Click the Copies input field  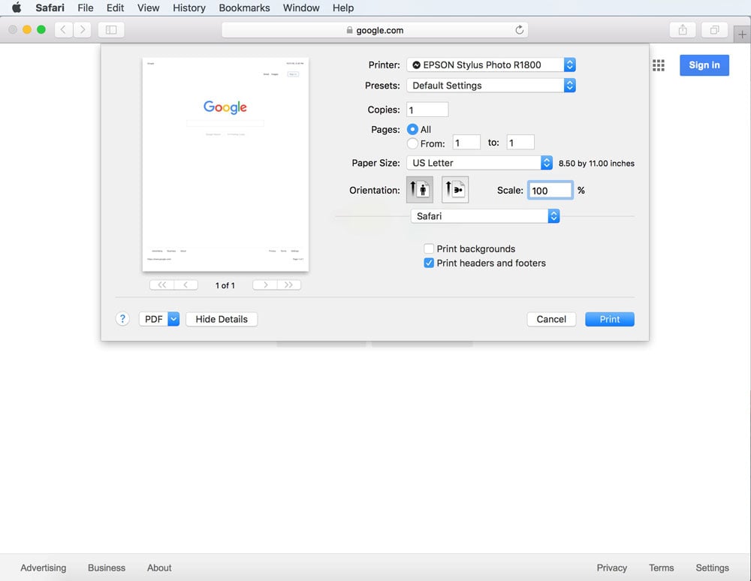coord(427,110)
